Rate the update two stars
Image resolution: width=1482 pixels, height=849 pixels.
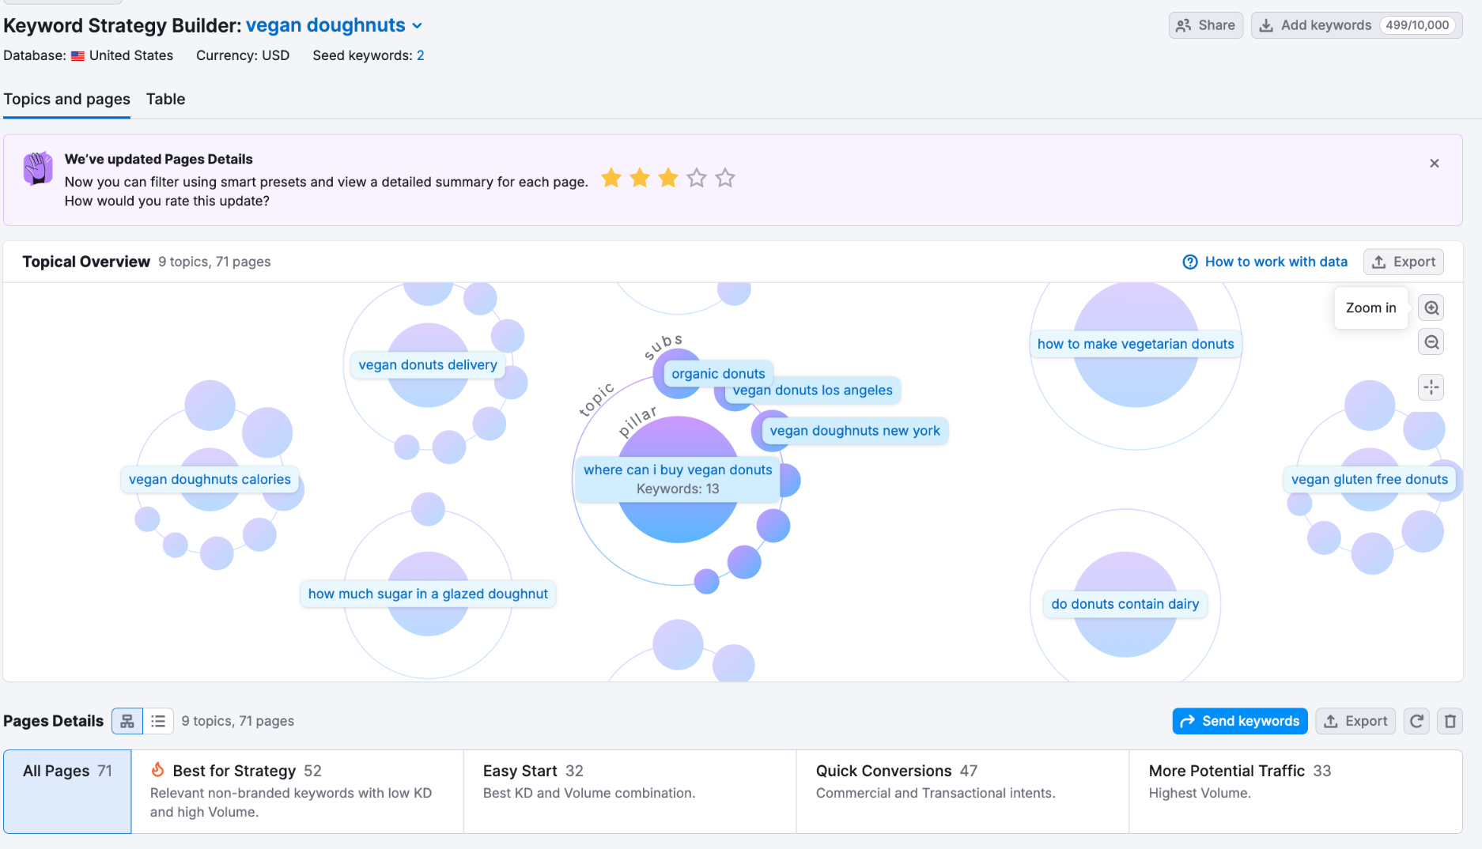coord(640,178)
